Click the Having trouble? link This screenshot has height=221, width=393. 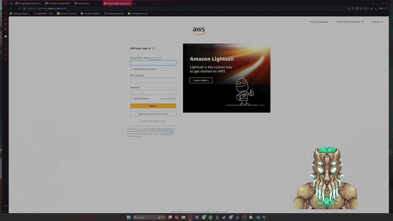(168, 99)
